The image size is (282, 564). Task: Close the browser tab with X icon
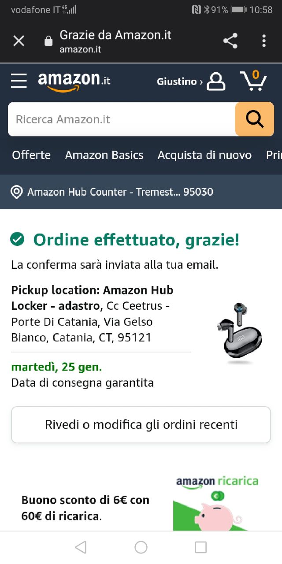19,41
